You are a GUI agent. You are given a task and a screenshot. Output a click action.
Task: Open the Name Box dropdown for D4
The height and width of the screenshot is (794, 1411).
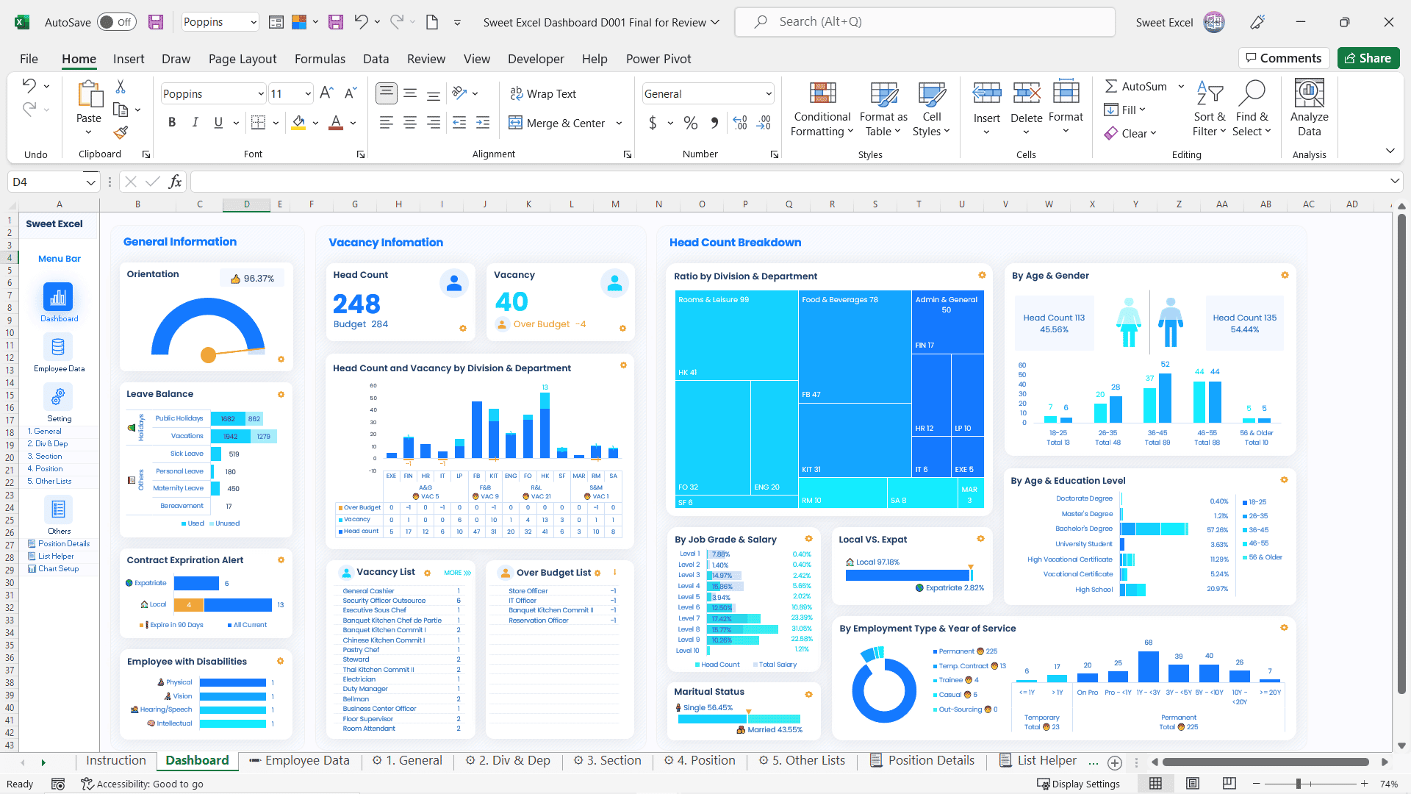pos(91,182)
